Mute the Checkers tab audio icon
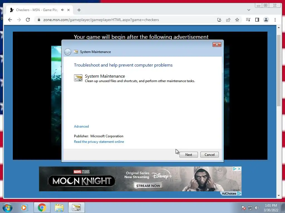Screen dimensions: 285x213 63,10
